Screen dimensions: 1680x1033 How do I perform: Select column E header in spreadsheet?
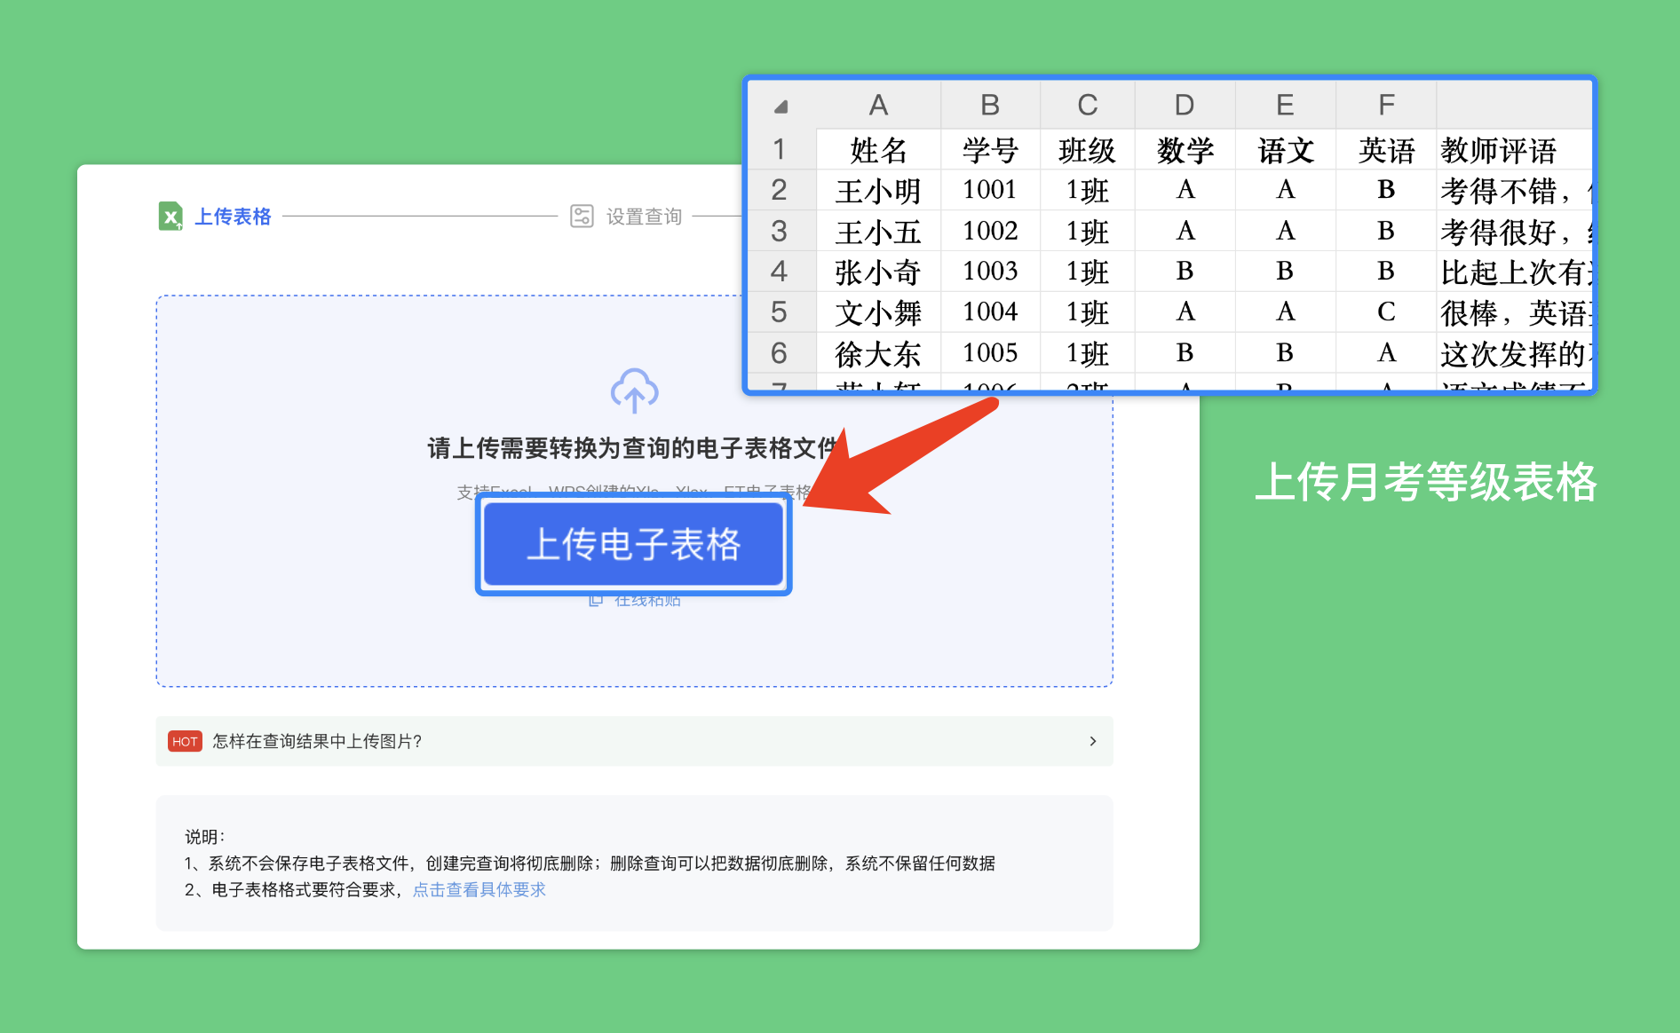pyautogui.click(x=1285, y=106)
